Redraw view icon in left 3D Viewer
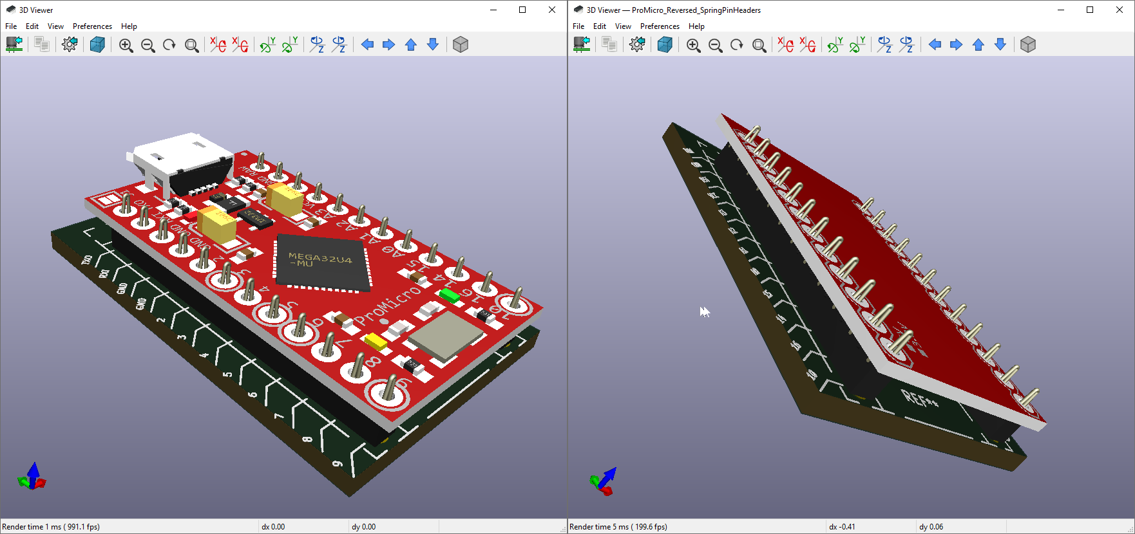 (169, 45)
